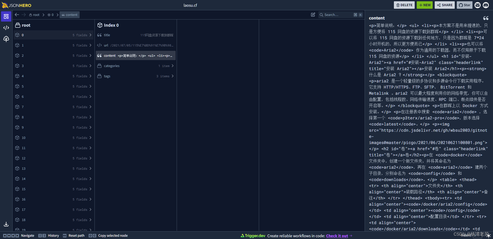Screen dimensions: 493x239
Task: Open the tree view sidebar icon
Action: coord(6,39)
